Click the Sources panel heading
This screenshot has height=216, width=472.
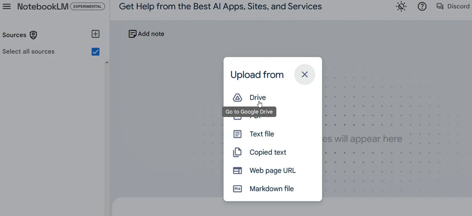(14, 35)
